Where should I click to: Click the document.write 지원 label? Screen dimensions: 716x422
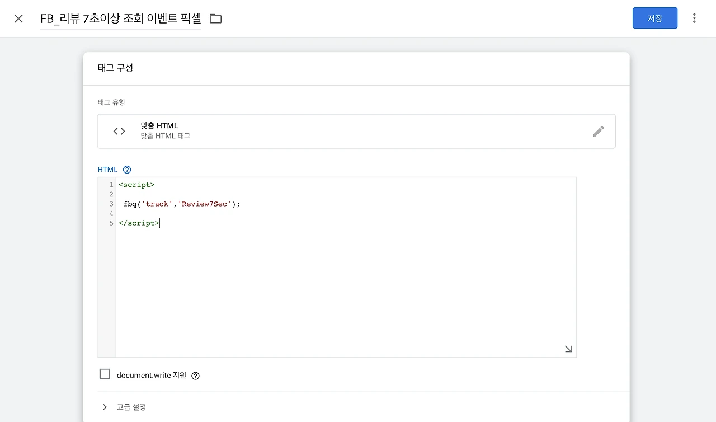pos(152,376)
